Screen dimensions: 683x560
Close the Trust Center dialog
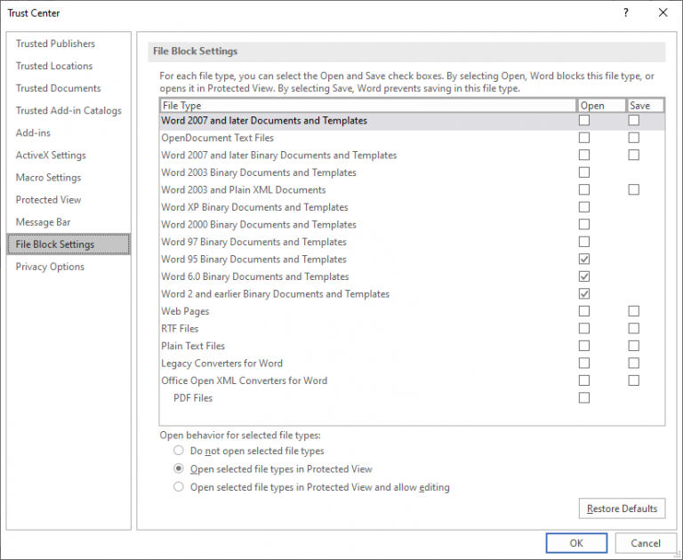pyautogui.click(x=663, y=12)
